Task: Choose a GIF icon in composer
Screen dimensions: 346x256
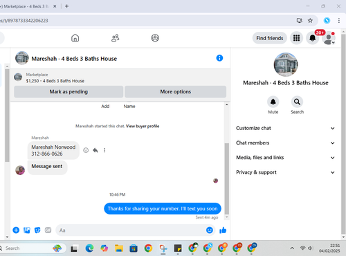Action: tap(48, 230)
